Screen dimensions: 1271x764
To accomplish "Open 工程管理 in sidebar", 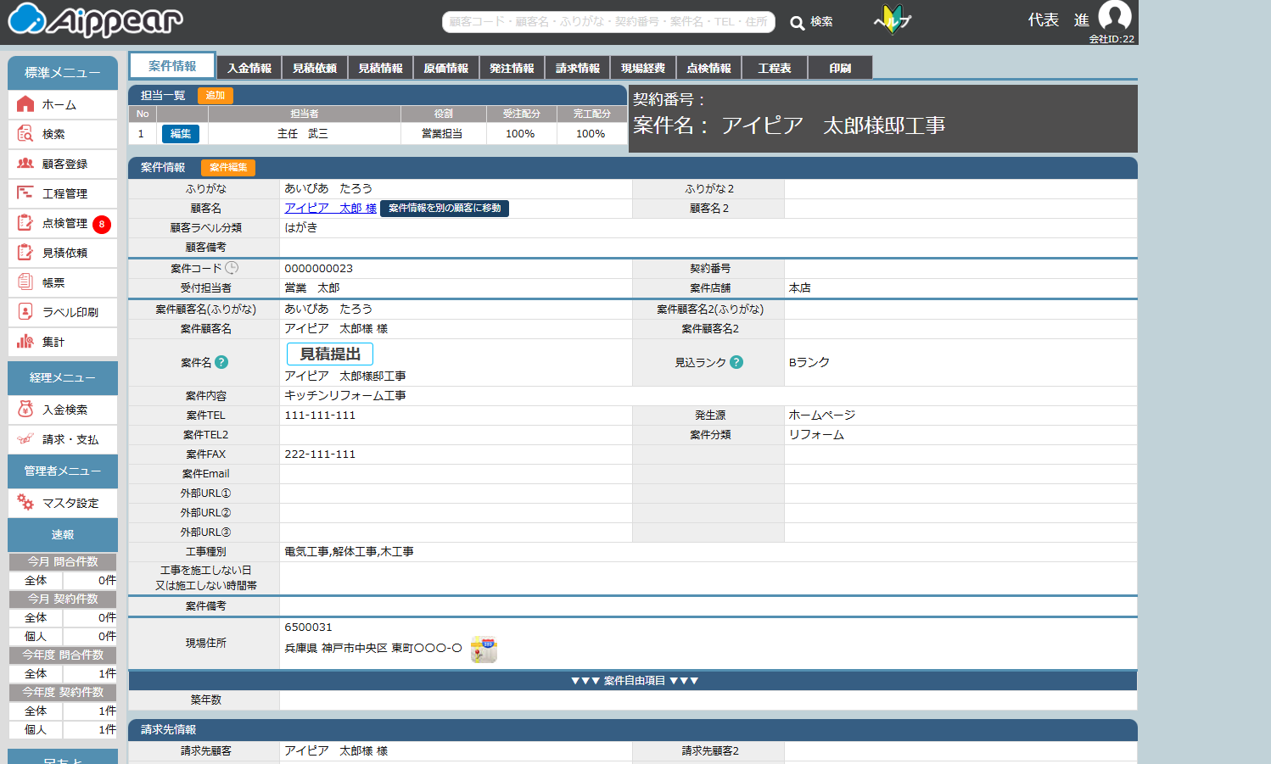I will click(x=63, y=193).
